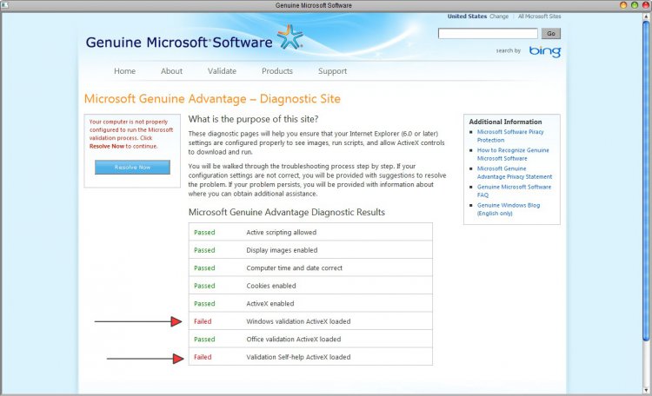Focus the search input field
Viewport: 652px width, 396px height.
[488, 33]
